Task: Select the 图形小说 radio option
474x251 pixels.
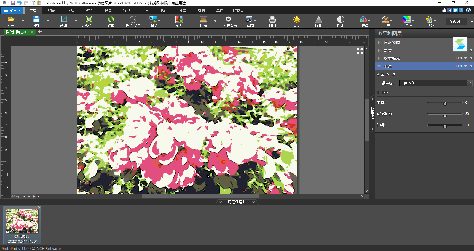Action: click(x=378, y=74)
